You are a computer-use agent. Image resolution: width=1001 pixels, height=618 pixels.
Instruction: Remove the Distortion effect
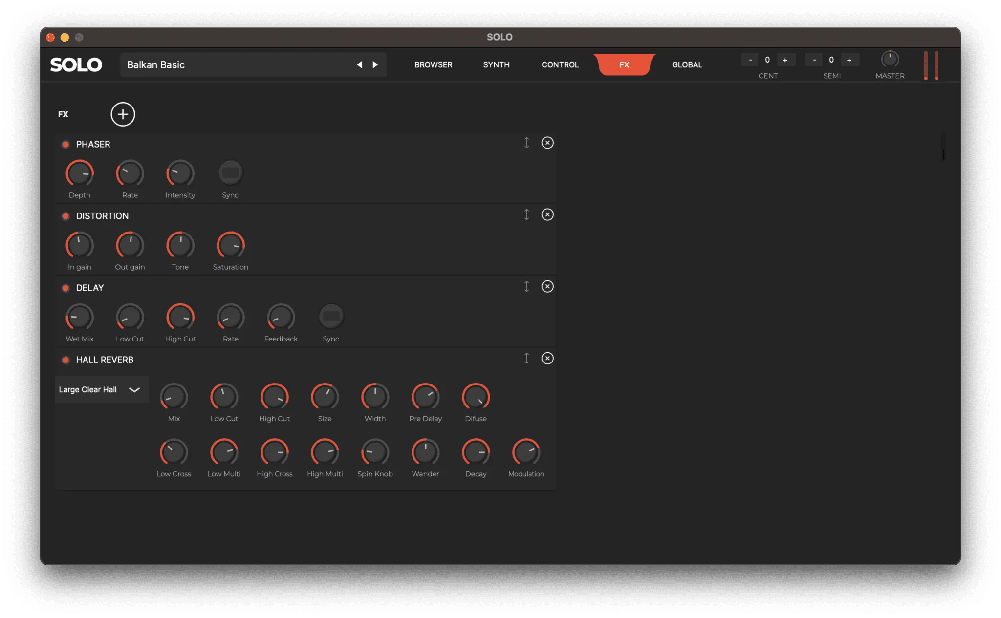(547, 214)
